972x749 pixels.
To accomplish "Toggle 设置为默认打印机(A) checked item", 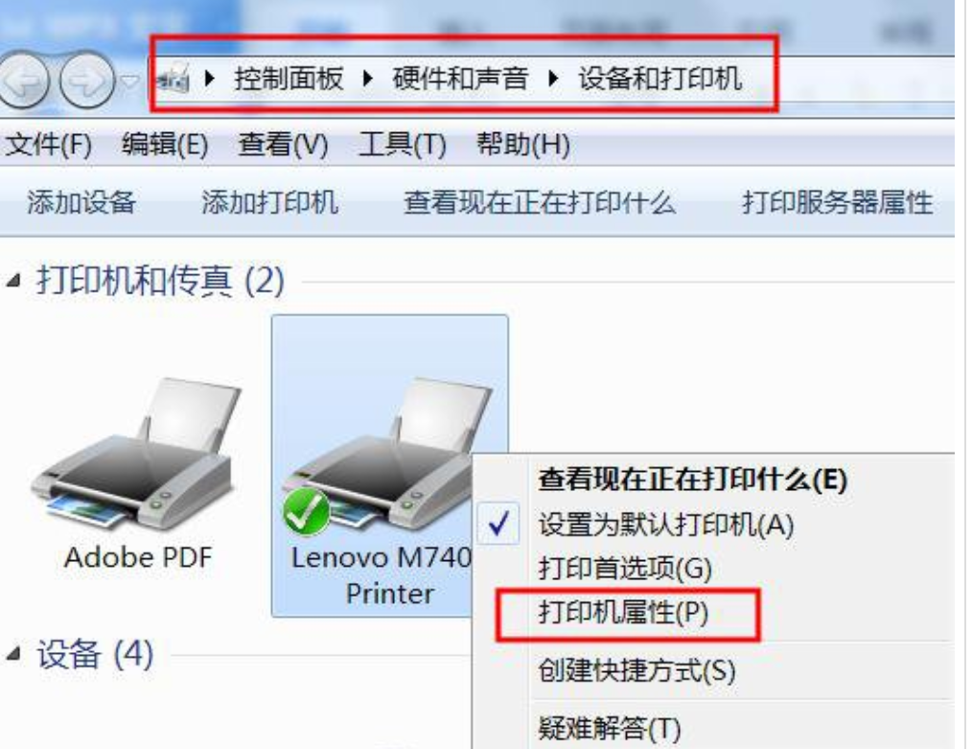I will [x=666, y=526].
